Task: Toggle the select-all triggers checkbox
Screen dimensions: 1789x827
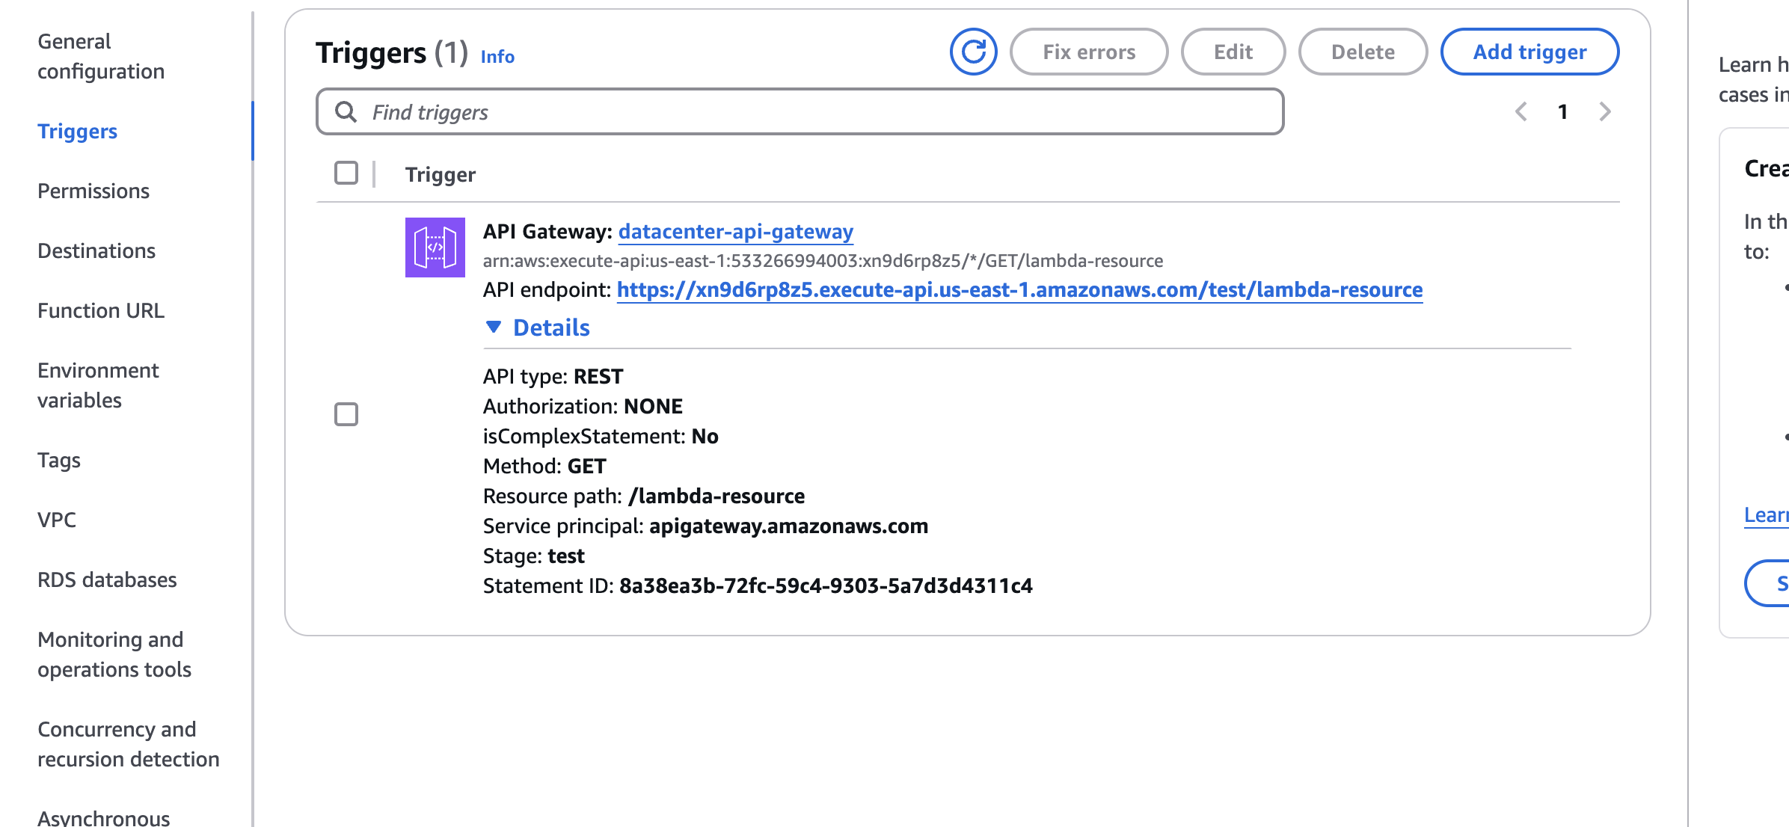Action: point(346,173)
